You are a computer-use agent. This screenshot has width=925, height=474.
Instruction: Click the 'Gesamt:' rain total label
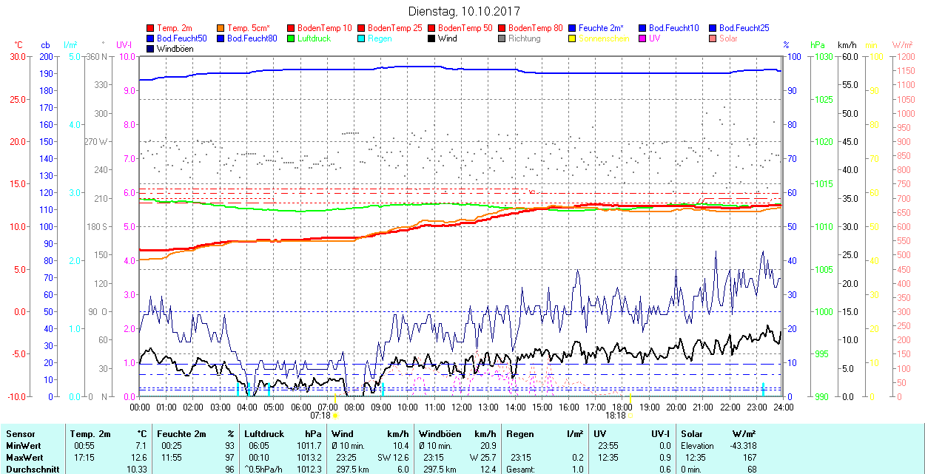point(521,470)
